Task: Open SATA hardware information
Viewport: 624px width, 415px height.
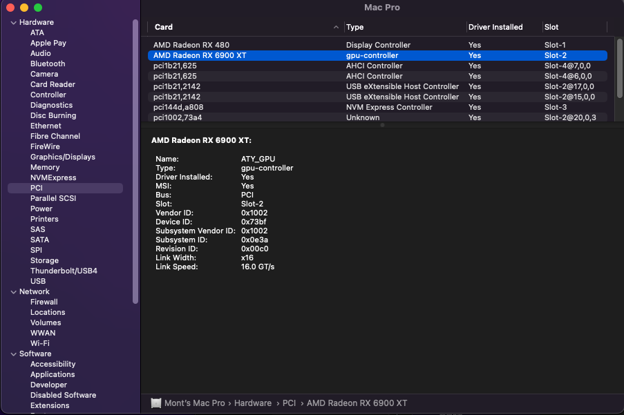Action: pos(40,240)
